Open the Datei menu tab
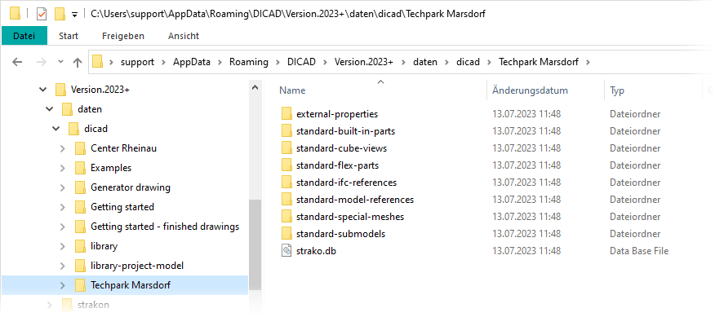This screenshot has height=317, width=715. [24, 36]
